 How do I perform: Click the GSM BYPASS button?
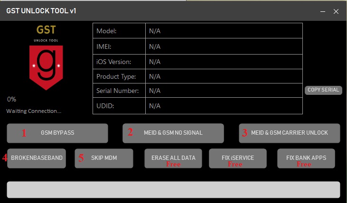[57, 133]
